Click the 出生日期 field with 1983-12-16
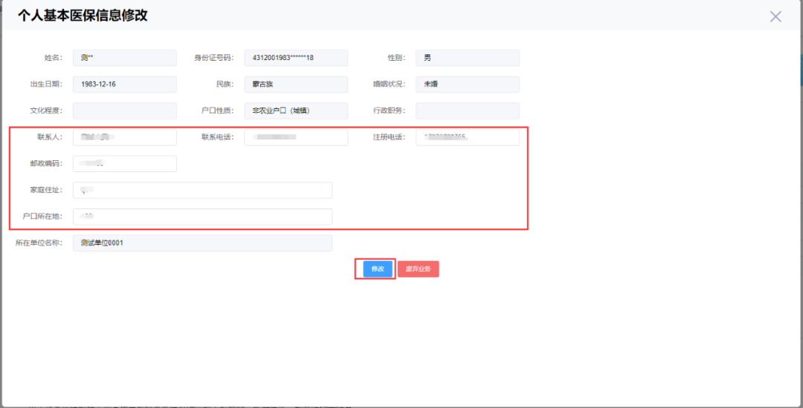 click(x=125, y=85)
